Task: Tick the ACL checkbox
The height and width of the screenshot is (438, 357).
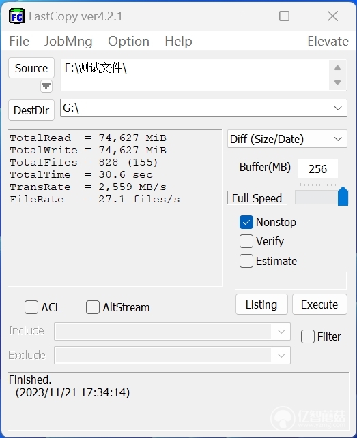Action: (31, 307)
